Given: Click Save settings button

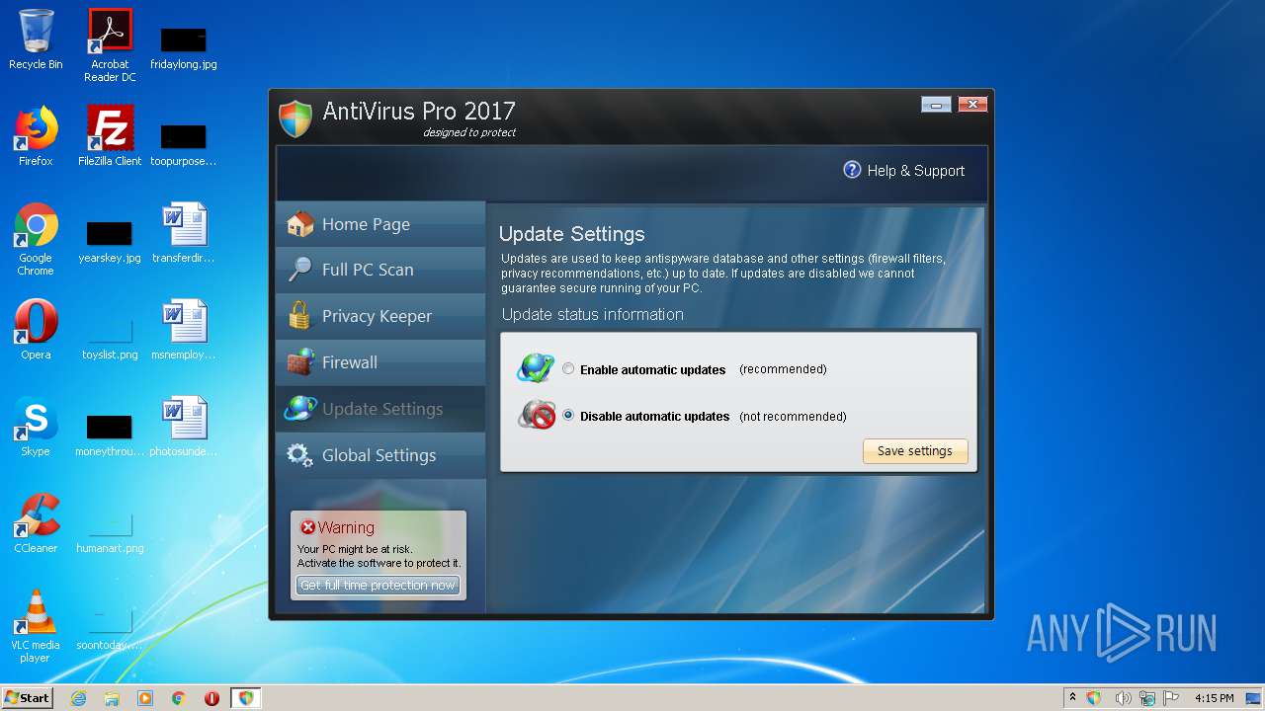Looking at the screenshot, I should point(915,451).
